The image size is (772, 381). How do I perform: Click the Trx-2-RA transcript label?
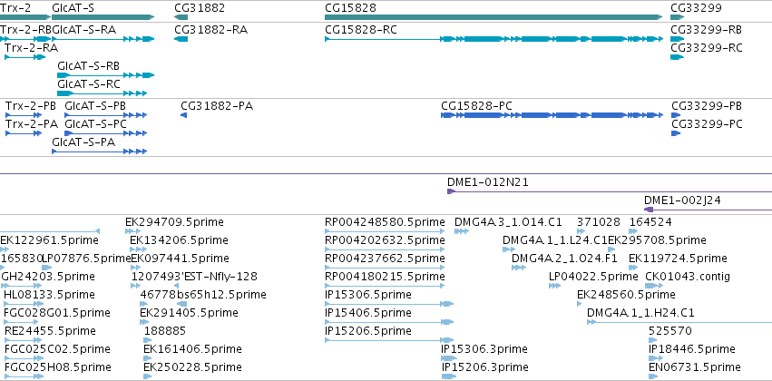[x=31, y=48]
